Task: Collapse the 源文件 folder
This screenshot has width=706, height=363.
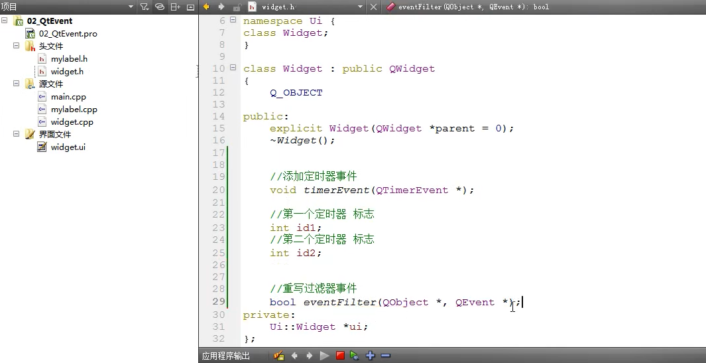Action: pyautogui.click(x=16, y=84)
